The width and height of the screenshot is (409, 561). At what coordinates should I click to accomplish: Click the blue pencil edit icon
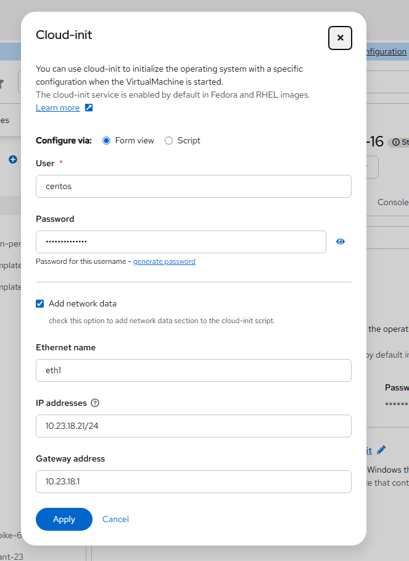pos(381,450)
